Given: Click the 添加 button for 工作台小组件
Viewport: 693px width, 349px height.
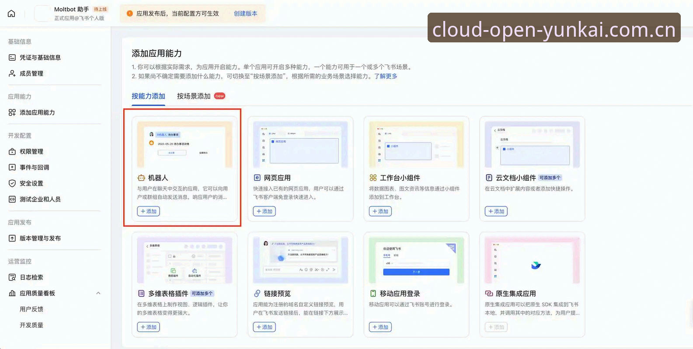Looking at the screenshot, I should point(380,211).
